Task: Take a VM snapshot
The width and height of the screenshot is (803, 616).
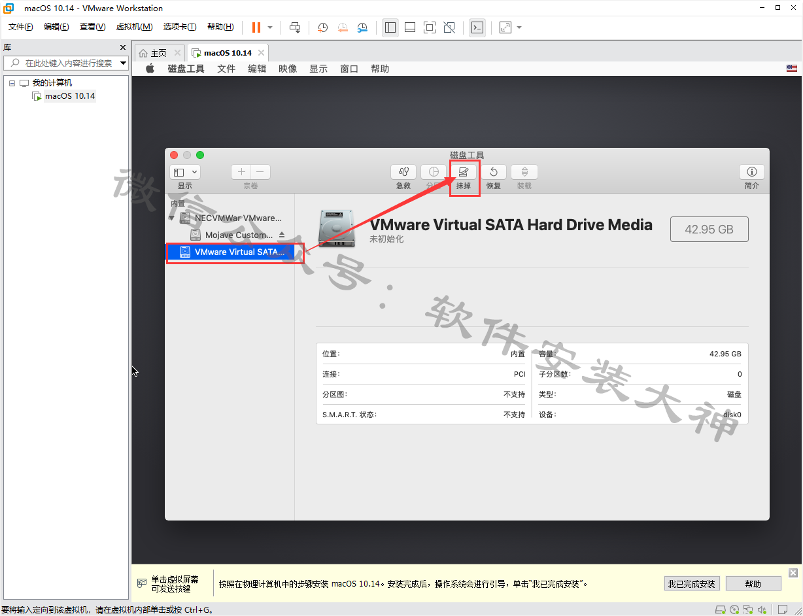Action: pyautogui.click(x=323, y=27)
